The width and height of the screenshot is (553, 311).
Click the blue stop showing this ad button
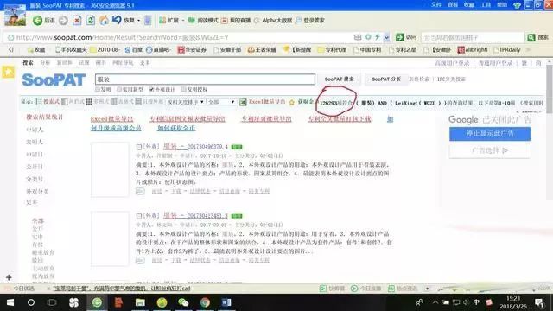click(490, 134)
